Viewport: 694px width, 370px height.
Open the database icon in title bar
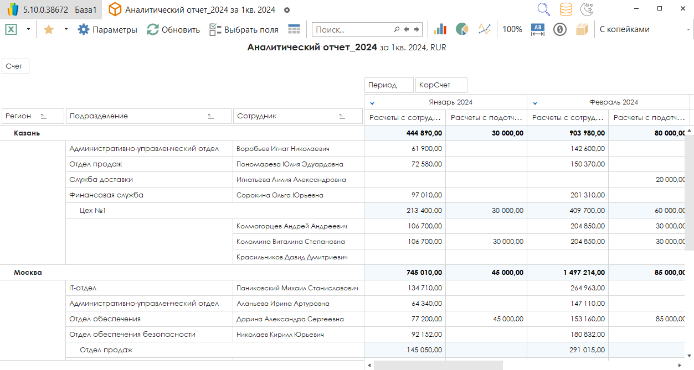[x=566, y=9]
